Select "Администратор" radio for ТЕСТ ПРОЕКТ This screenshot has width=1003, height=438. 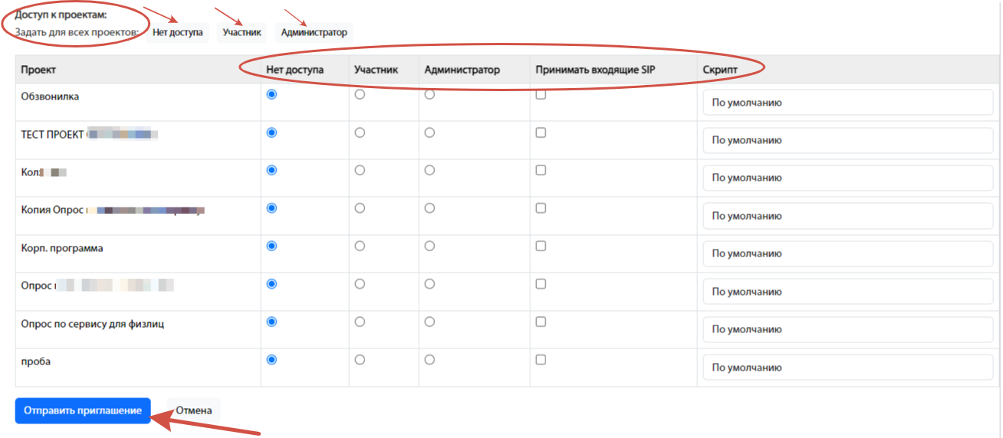coord(429,132)
